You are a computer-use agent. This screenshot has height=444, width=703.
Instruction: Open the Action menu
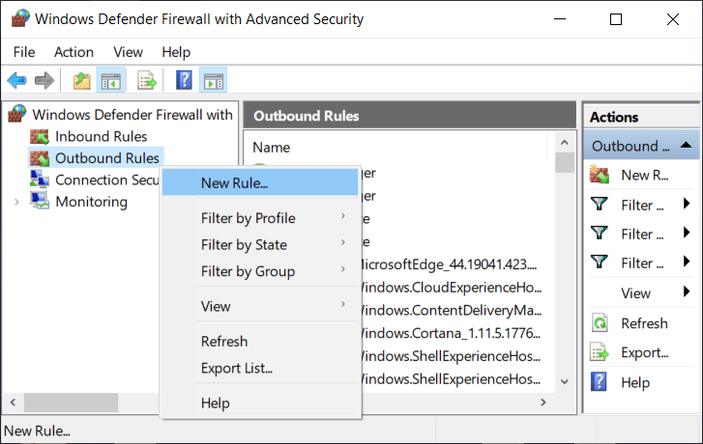pyautogui.click(x=74, y=52)
